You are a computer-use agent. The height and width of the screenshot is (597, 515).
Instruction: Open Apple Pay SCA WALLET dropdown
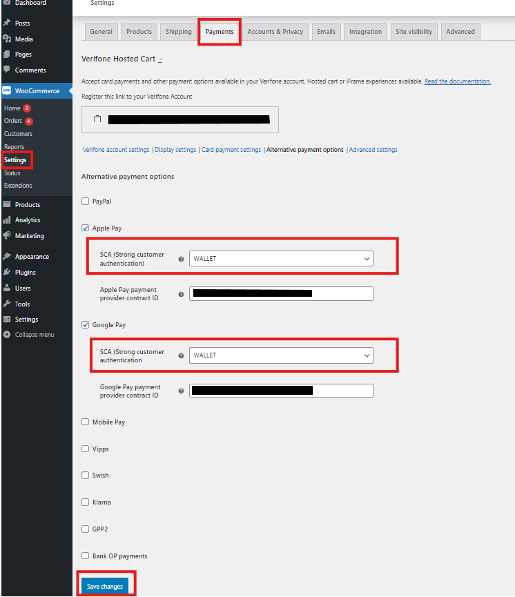tap(281, 259)
